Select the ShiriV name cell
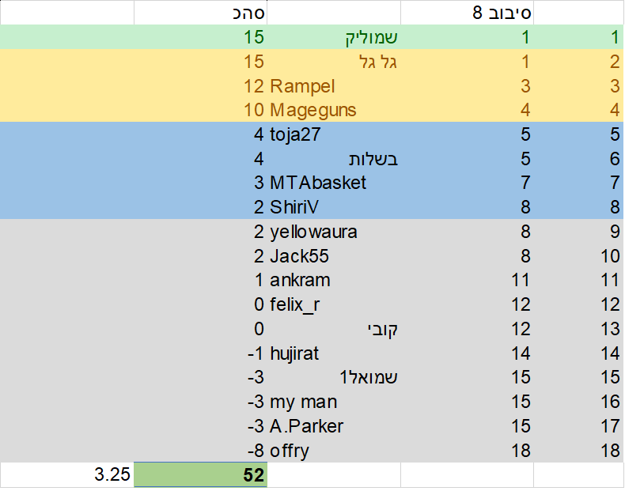 tap(334, 207)
